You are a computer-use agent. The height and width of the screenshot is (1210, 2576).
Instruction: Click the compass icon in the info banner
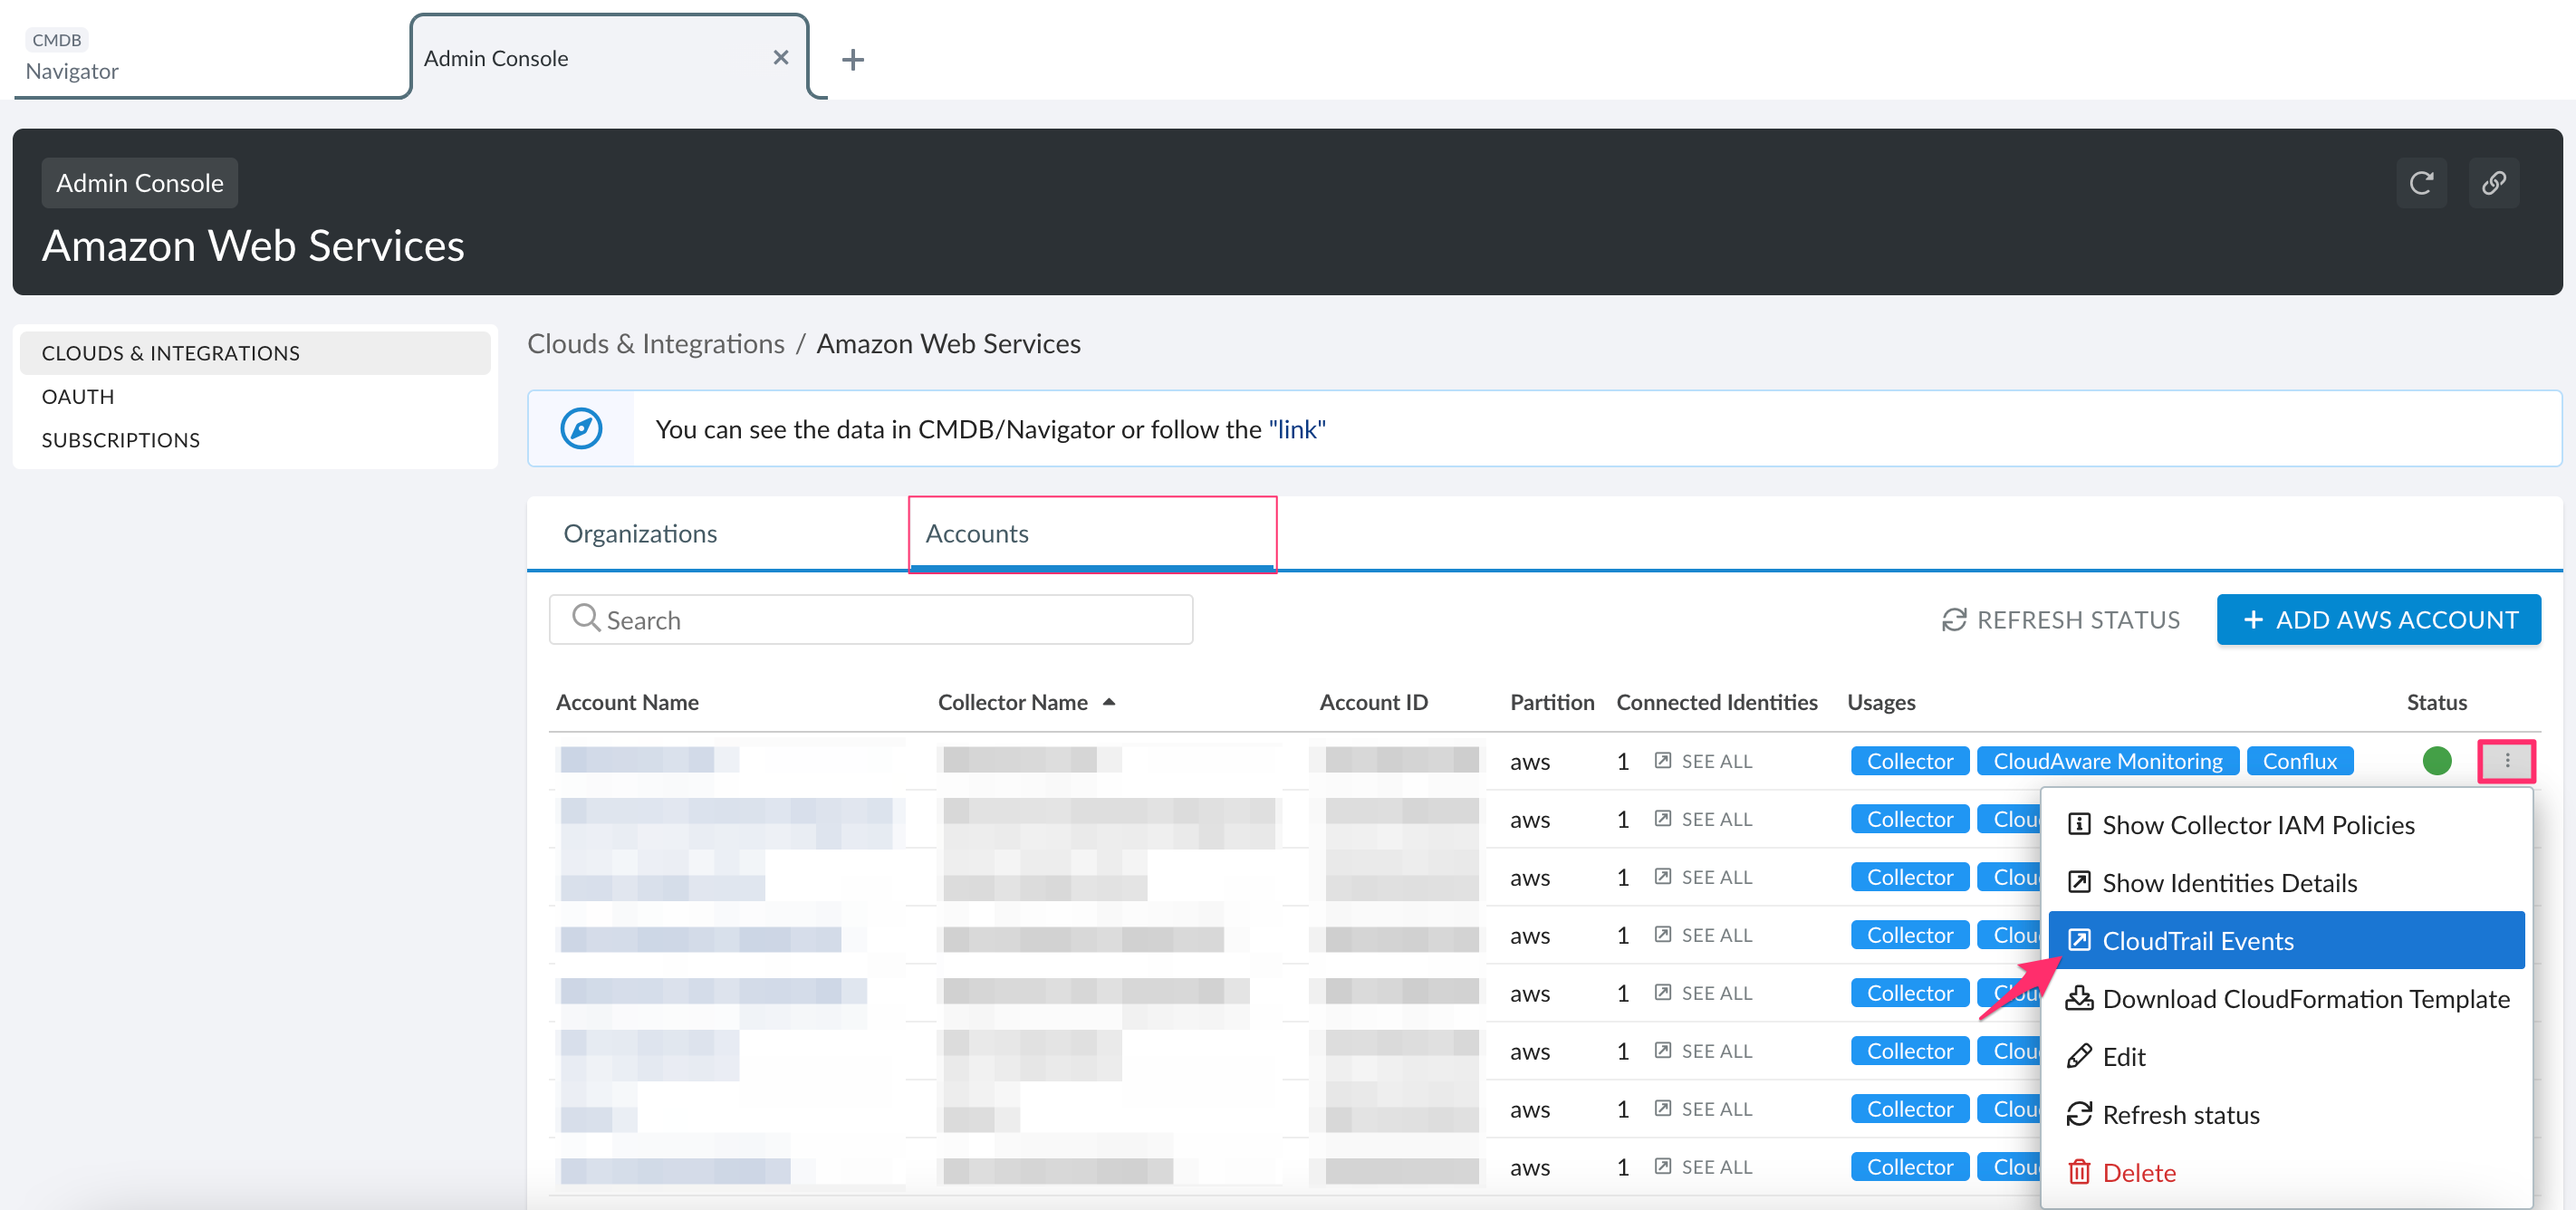click(582, 428)
